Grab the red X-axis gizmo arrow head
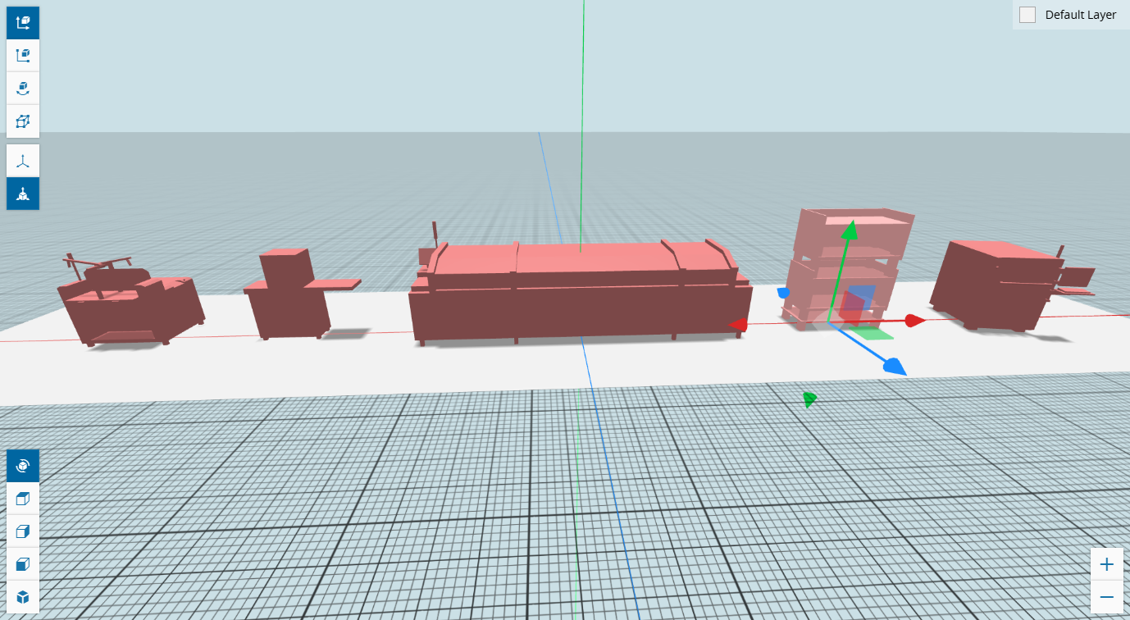Viewport: 1130px width, 620px height. (x=915, y=321)
